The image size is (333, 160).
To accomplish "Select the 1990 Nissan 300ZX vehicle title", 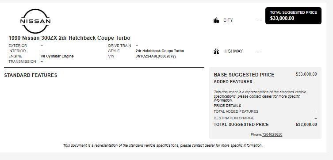I will (x=69, y=38).
